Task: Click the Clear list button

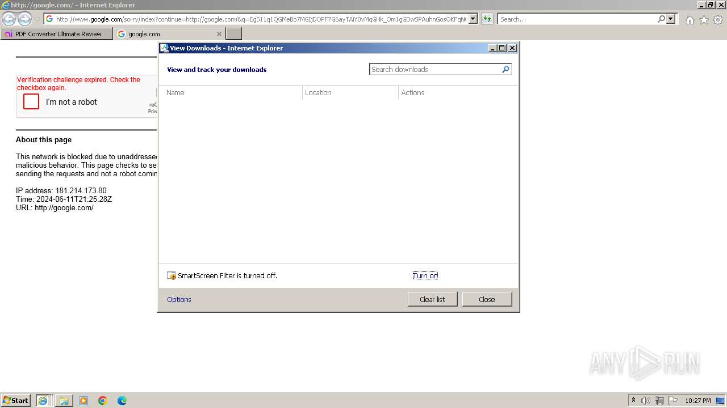Action: [432, 299]
